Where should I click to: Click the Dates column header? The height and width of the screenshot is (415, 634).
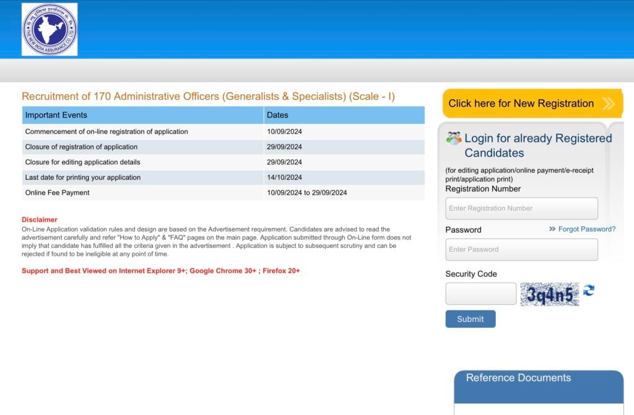click(x=344, y=115)
